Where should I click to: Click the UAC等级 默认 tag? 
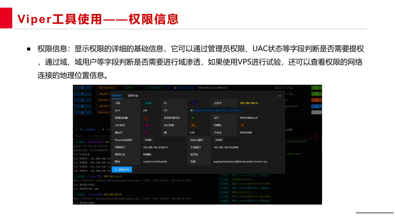[193, 125]
